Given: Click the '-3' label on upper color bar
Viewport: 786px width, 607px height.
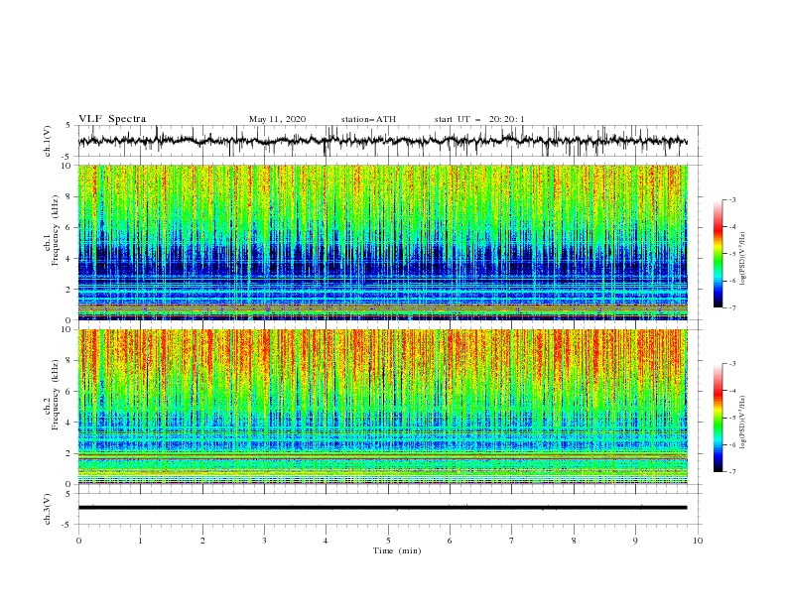Looking at the screenshot, I should tap(732, 199).
